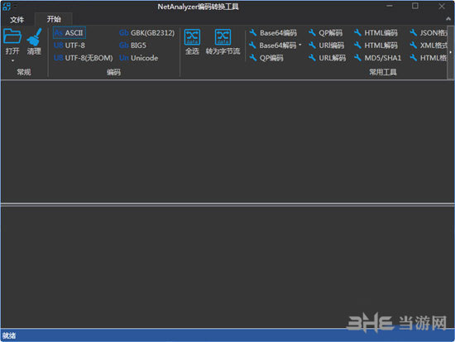Run the HTML解码 tool
The width and height of the screenshot is (455, 342).
point(376,46)
